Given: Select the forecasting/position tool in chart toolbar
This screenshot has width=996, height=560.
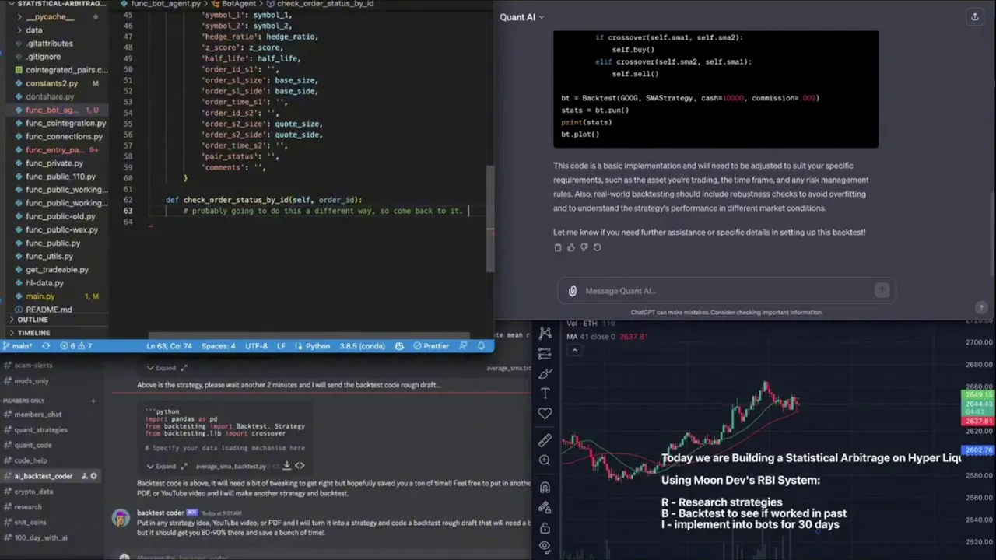Looking at the screenshot, I should 545,354.
